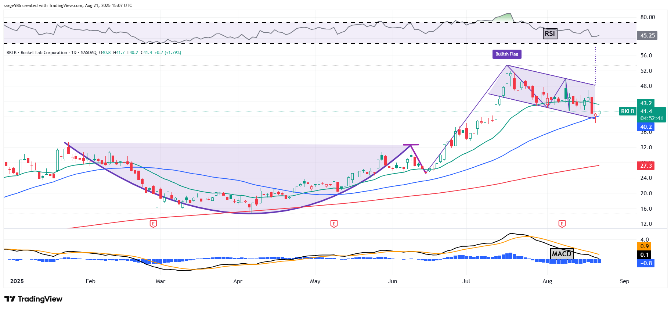Viewport: 671px width, 310px height.
Task: Click the red 27.3 moving average price label
Action: click(x=646, y=166)
